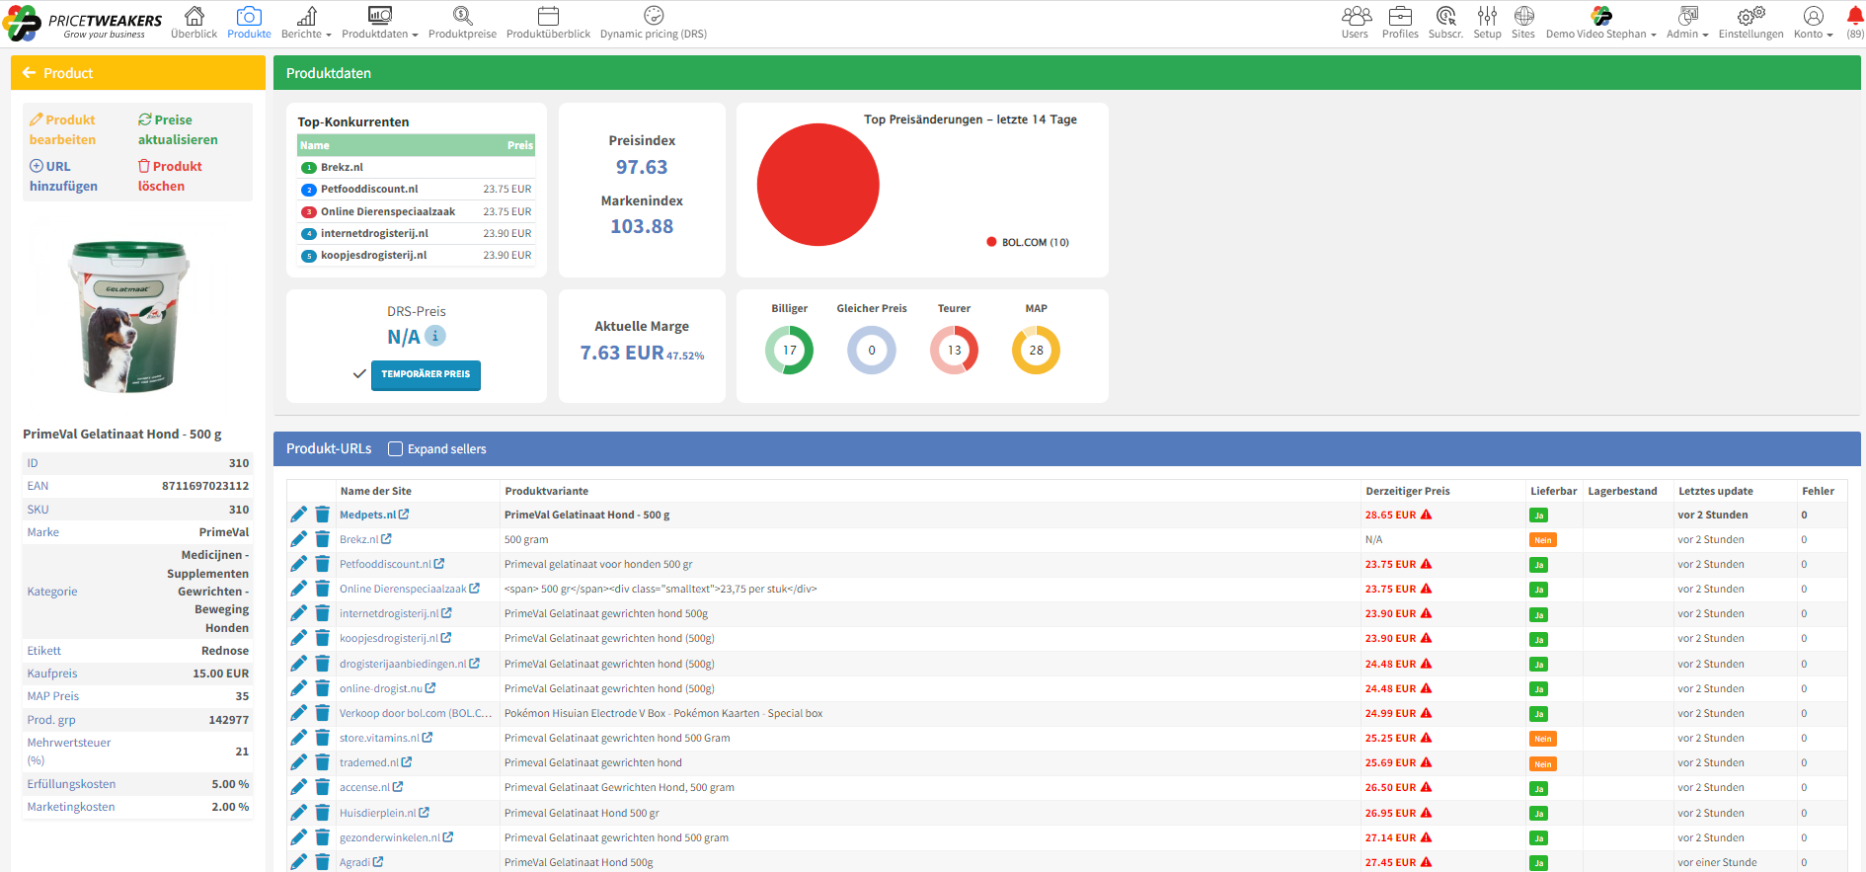Click Preise aktualisieren link
The image size is (1866, 872).
coord(178,129)
